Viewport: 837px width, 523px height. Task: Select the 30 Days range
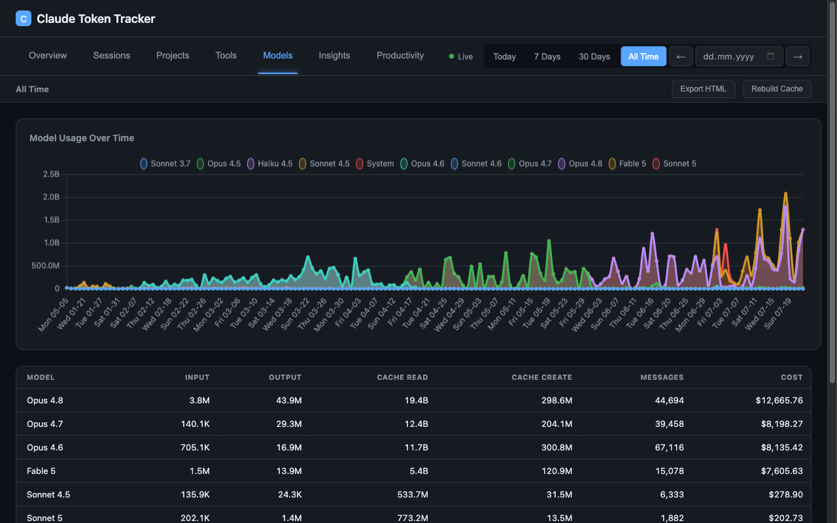[x=594, y=56]
